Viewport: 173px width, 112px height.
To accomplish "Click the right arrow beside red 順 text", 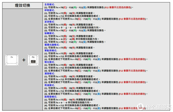I will [70, 39].
